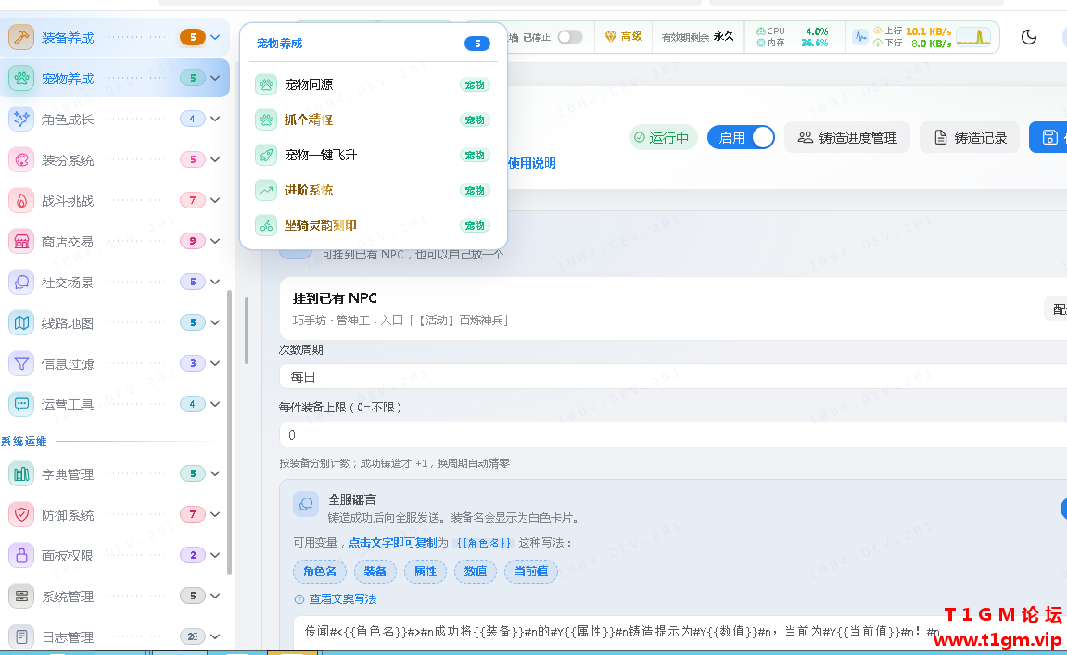Click the document icon for 日志管理
This screenshot has width=1067, height=655.
(x=21, y=636)
